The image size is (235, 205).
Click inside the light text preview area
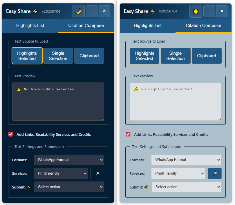pyautogui.click(x=176, y=102)
